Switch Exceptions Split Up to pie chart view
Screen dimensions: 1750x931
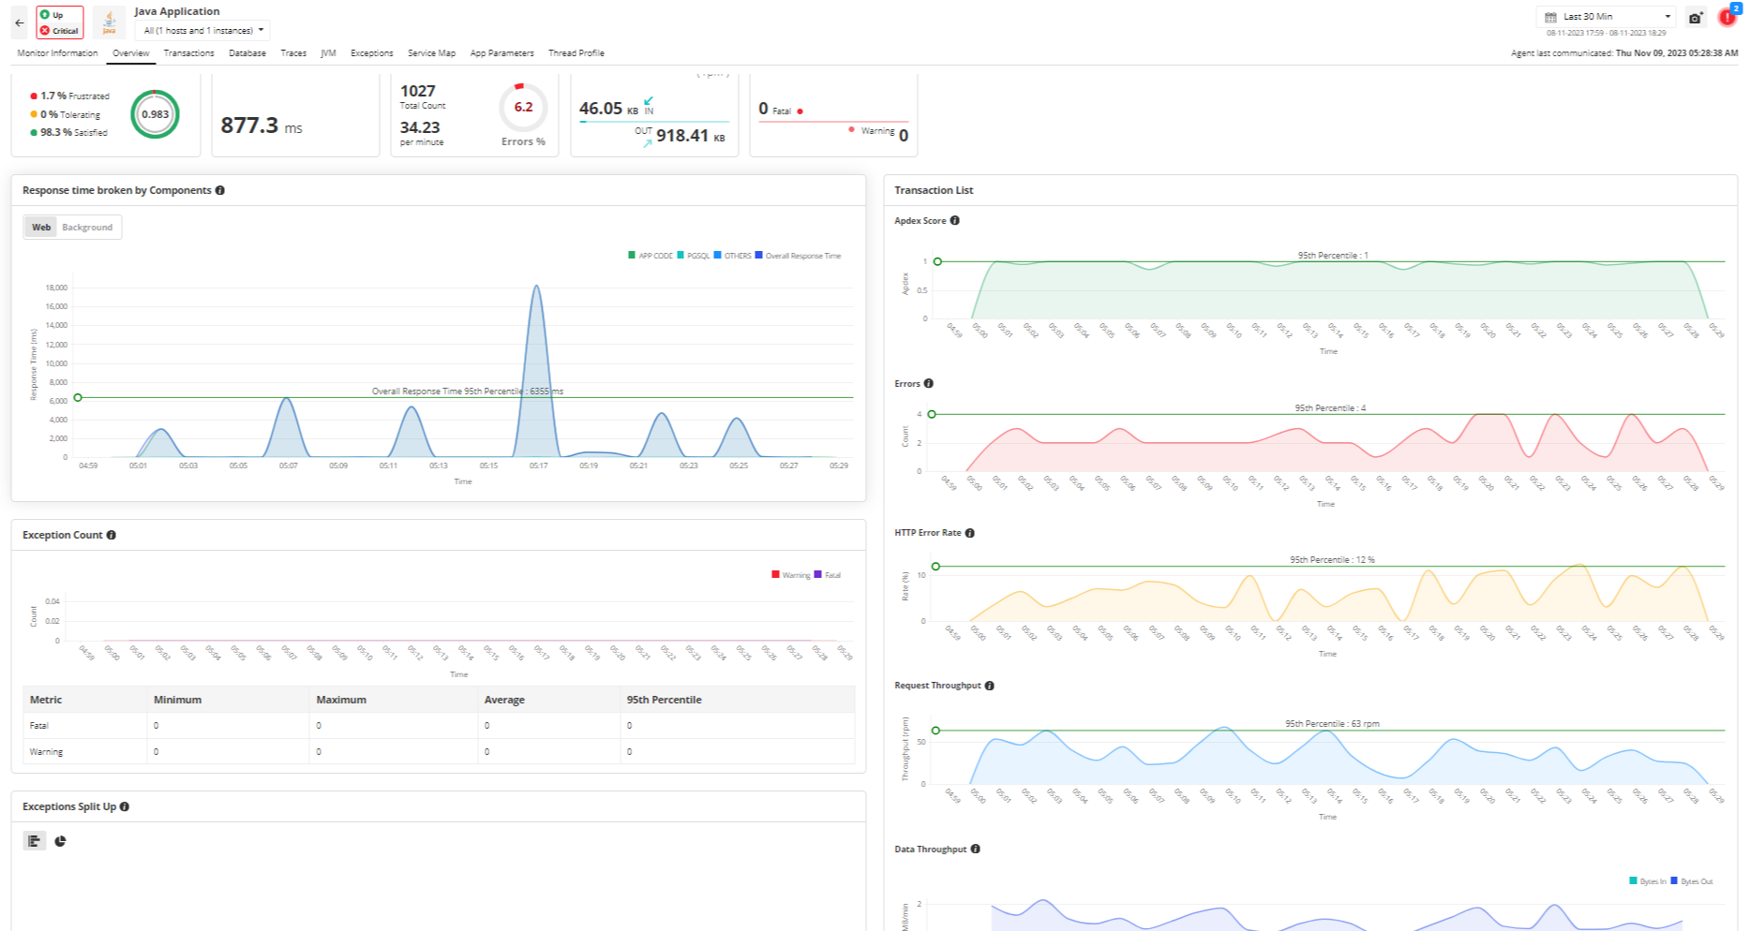pos(60,841)
